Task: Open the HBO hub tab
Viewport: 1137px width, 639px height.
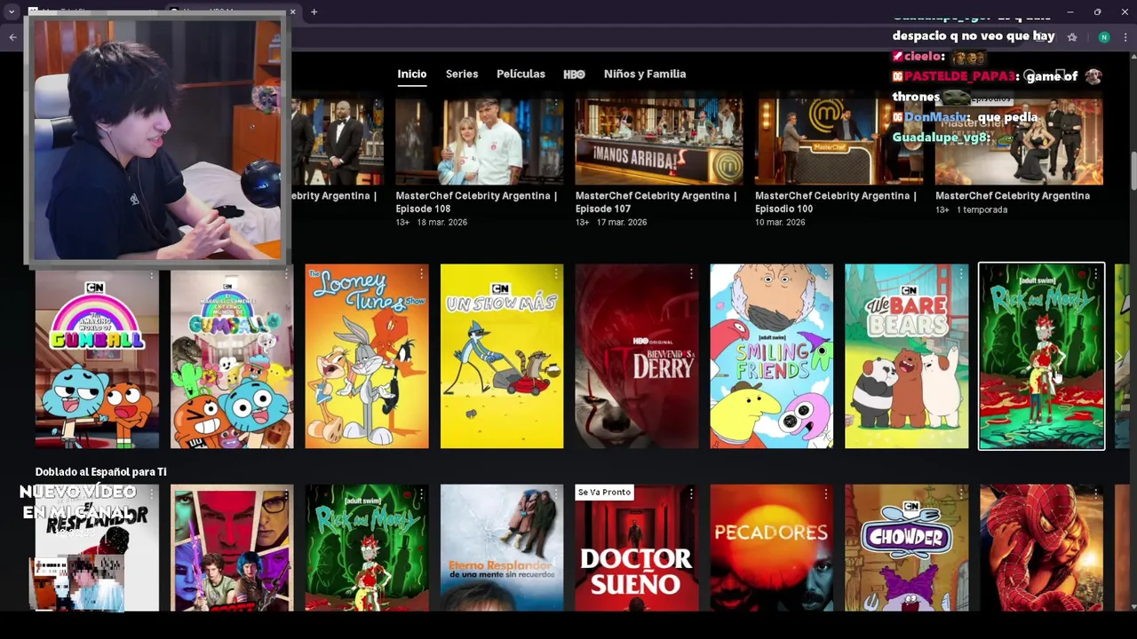Action: click(x=574, y=74)
